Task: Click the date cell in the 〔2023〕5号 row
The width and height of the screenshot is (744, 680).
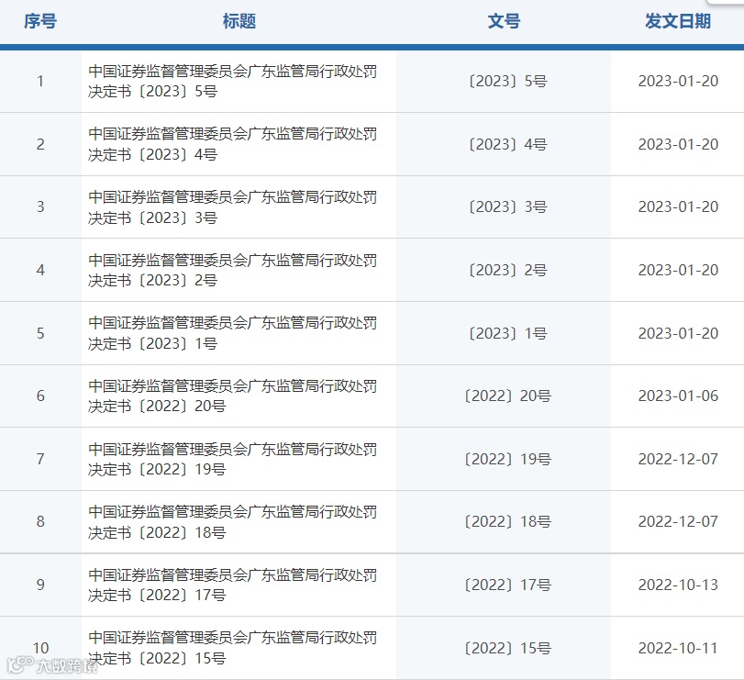Action: pyautogui.click(x=678, y=81)
